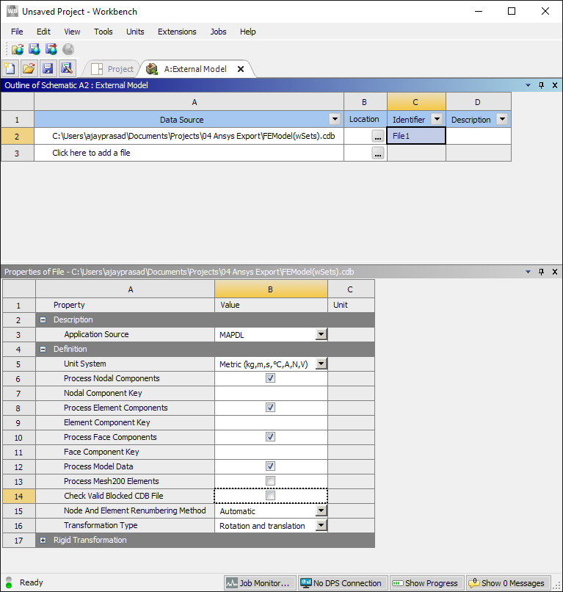Open the Extensions menu
This screenshot has width=563, height=592.
click(x=177, y=32)
